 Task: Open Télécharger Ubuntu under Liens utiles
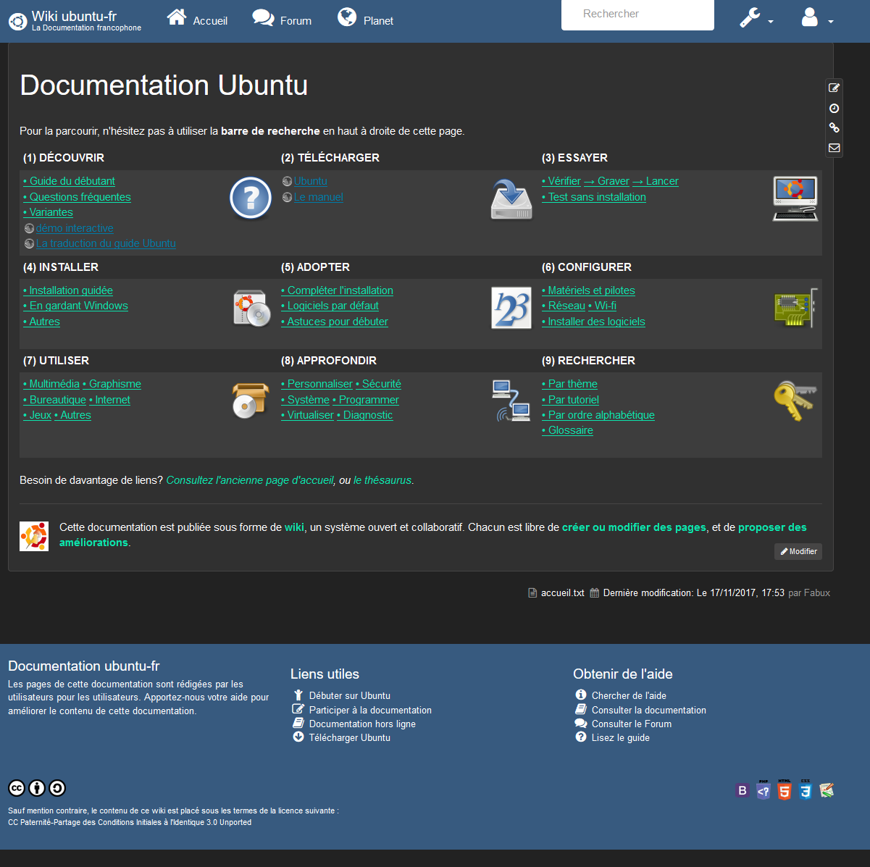pyautogui.click(x=350, y=737)
